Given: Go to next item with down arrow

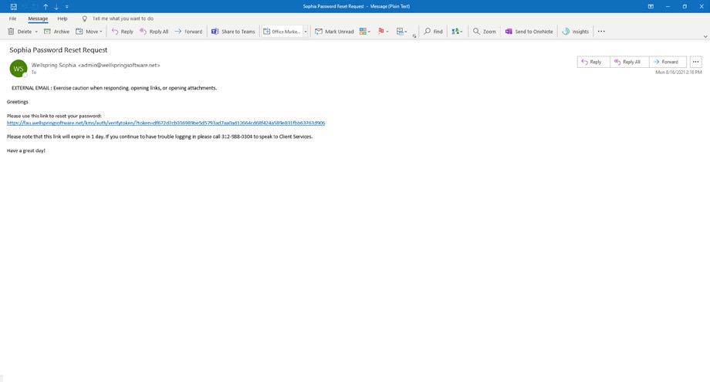Looking at the screenshot, I should (x=56, y=6).
